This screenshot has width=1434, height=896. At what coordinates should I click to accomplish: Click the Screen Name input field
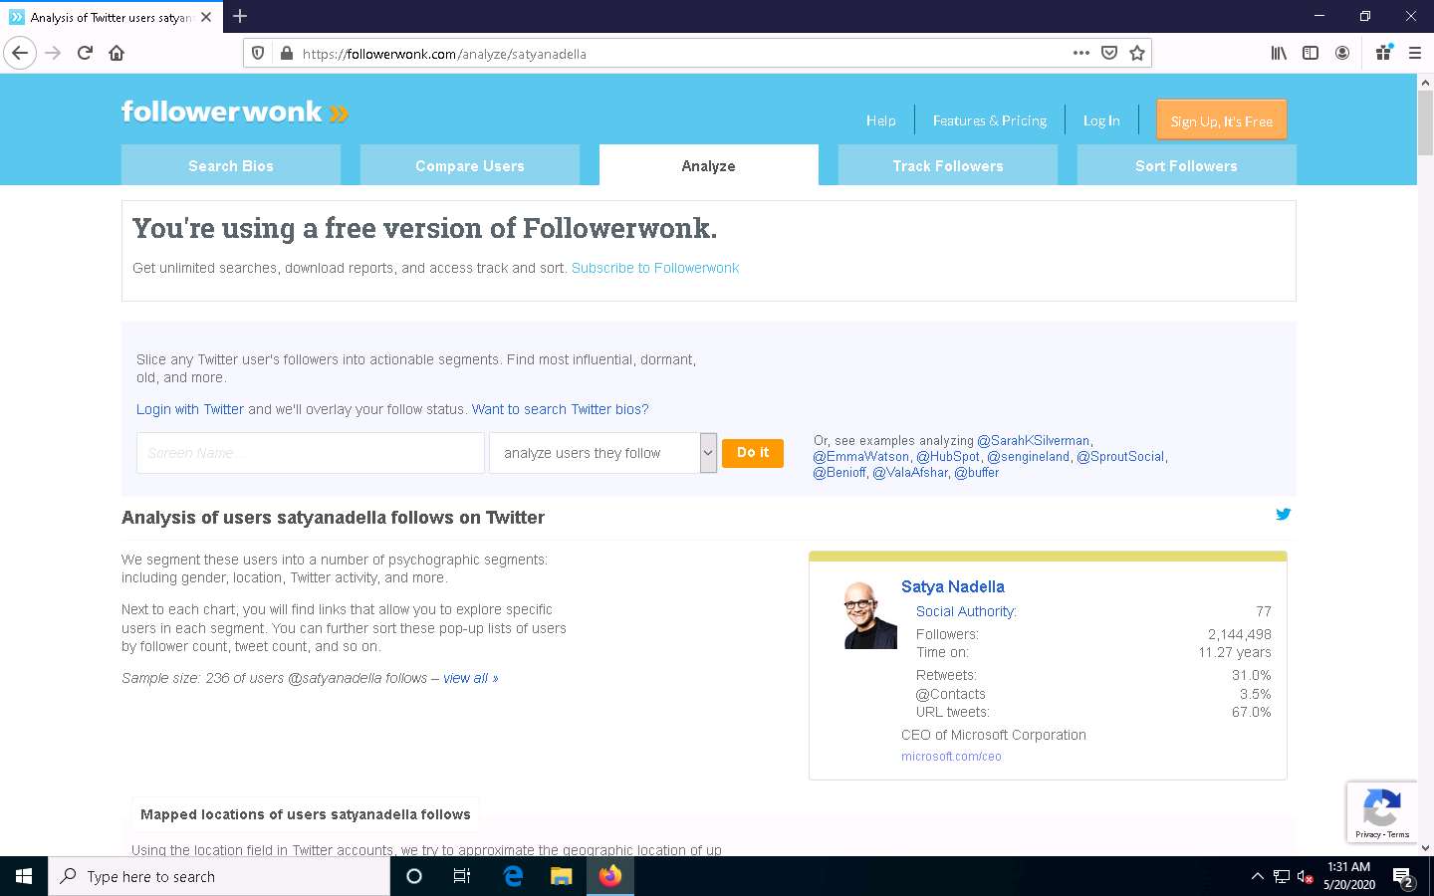311,453
